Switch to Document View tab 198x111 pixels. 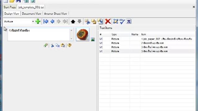tap(32, 14)
